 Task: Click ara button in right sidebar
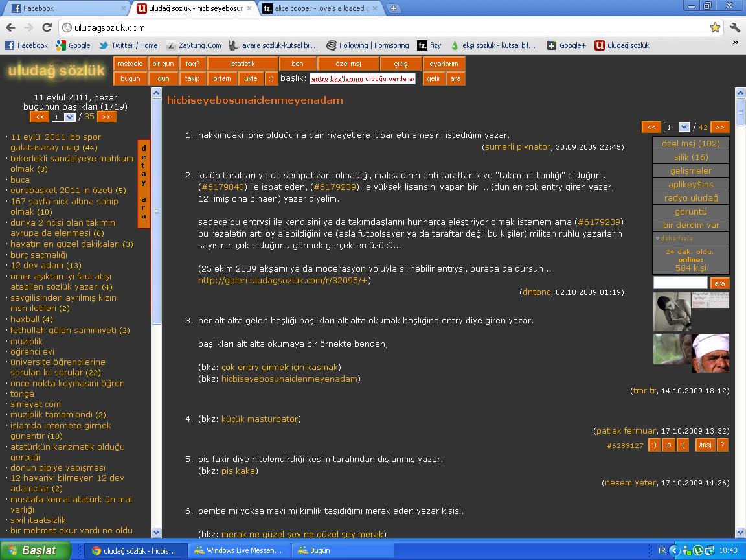point(719,283)
